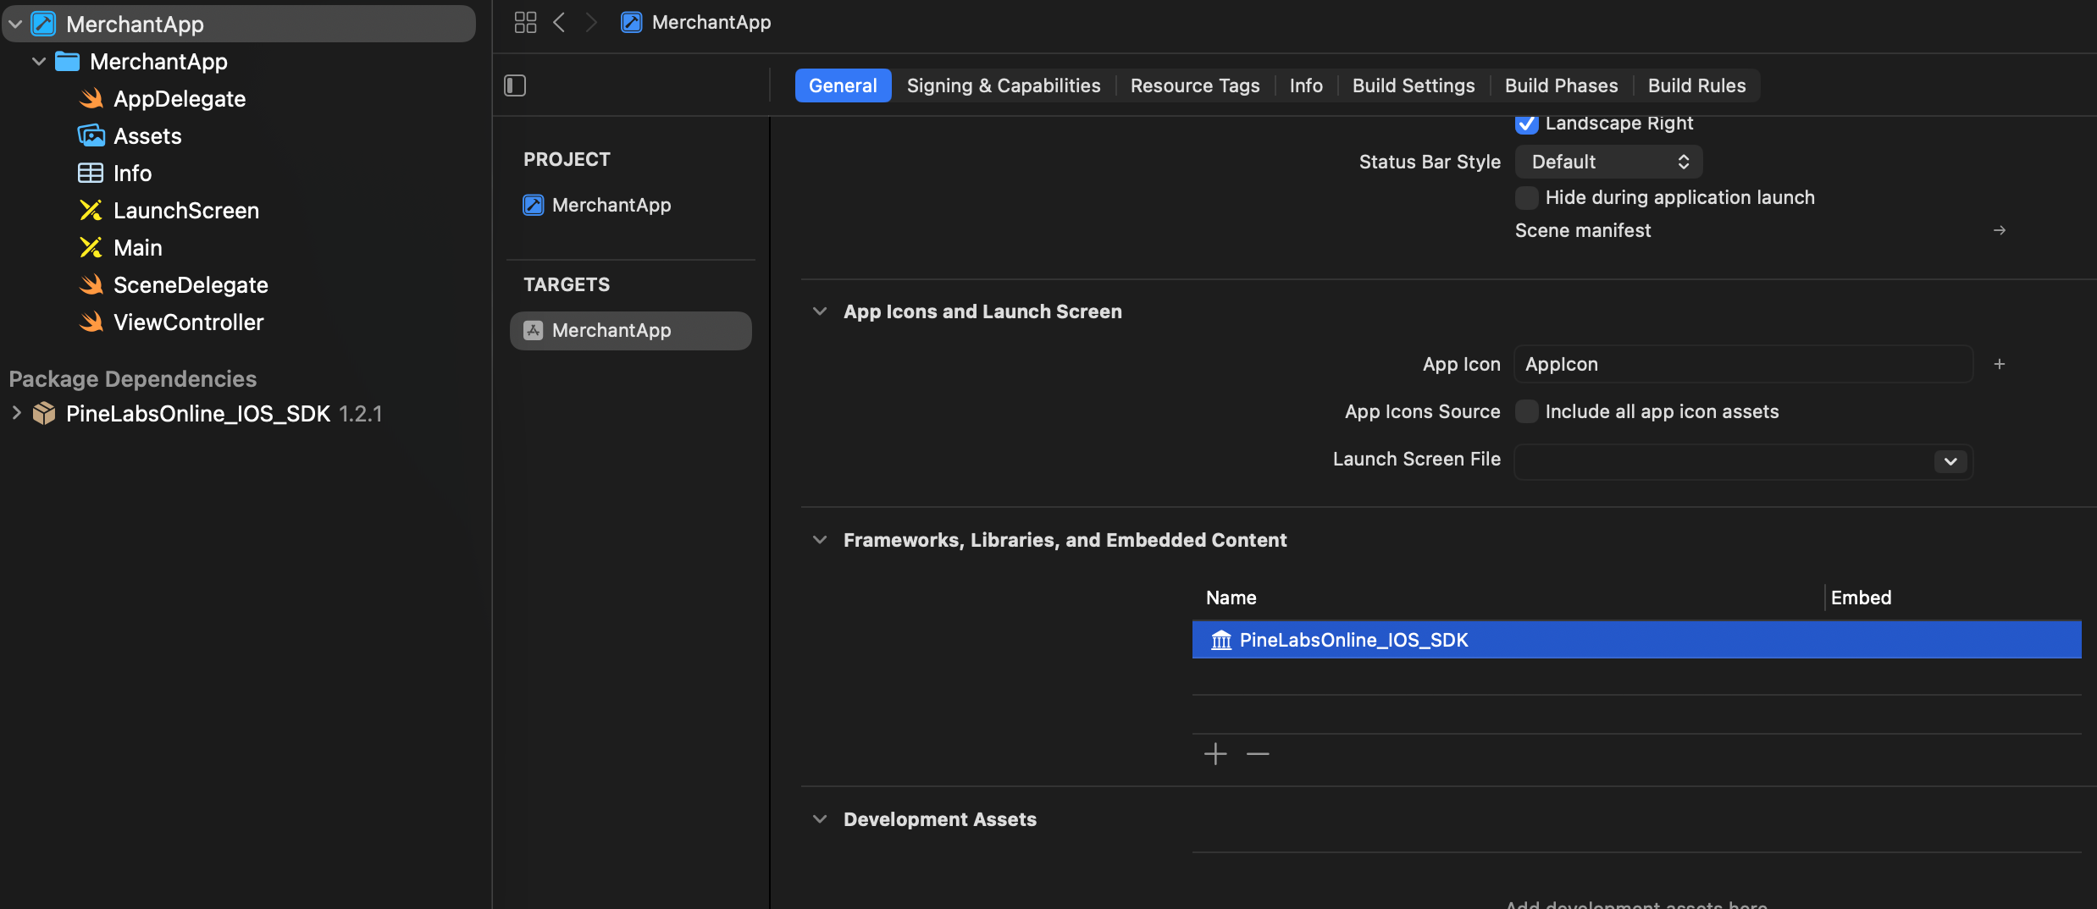Enable Hide during application launch
This screenshot has width=2097, height=909.
(x=1526, y=198)
